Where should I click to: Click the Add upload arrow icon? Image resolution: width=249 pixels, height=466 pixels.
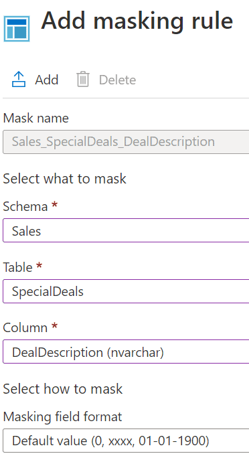(x=19, y=80)
